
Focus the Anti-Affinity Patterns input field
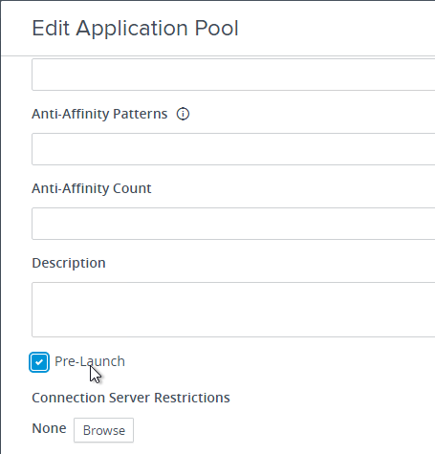pos(233,149)
